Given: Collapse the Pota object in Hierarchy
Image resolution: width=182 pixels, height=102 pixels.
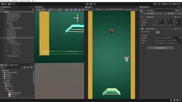Looking at the screenshot, I should pos(6,24).
